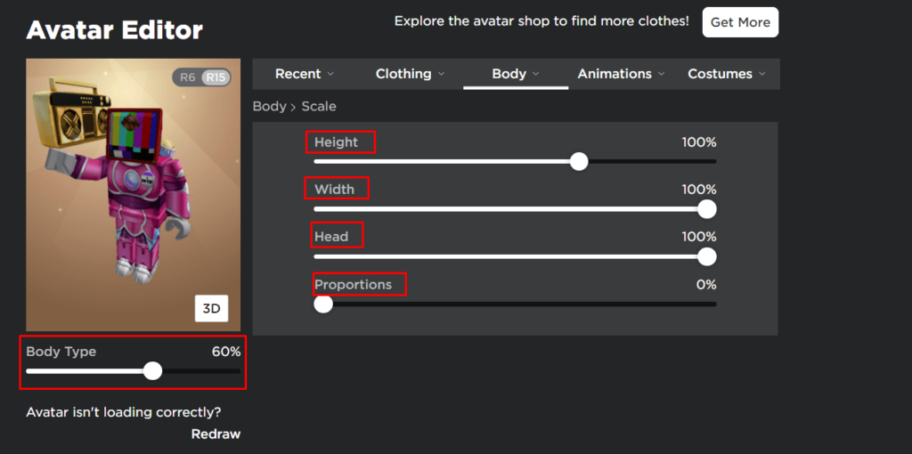Open the Costumes tab
Viewport: 912px width, 454px height.
pos(727,74)
